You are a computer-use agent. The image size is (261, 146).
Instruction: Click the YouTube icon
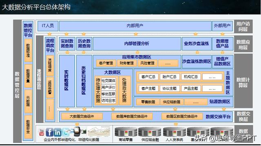pyautogui.click(x=42, y=133)
